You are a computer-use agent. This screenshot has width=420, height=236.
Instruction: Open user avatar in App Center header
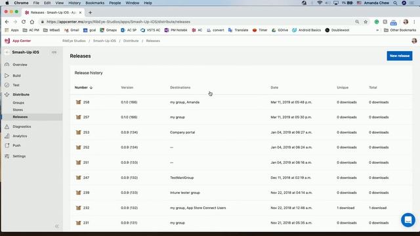[414, 41]
